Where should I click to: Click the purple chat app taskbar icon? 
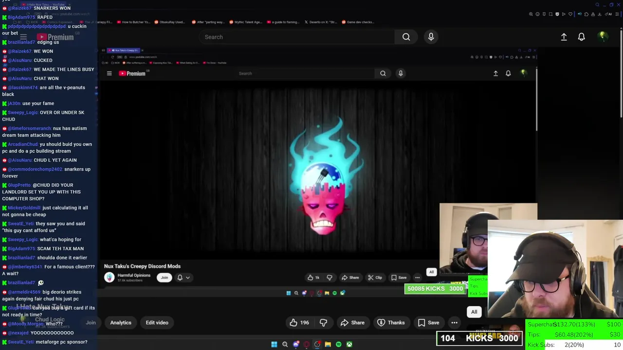[x=295, y=344]
